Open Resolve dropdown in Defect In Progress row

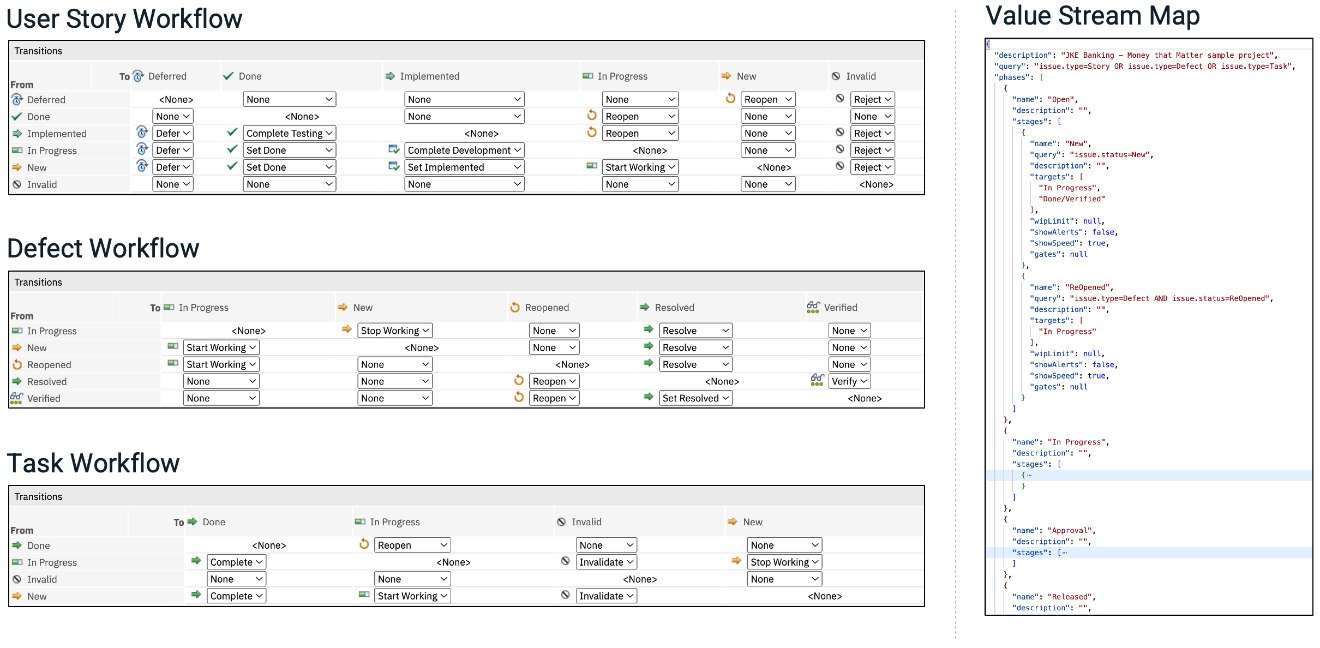tap(695, 331)
